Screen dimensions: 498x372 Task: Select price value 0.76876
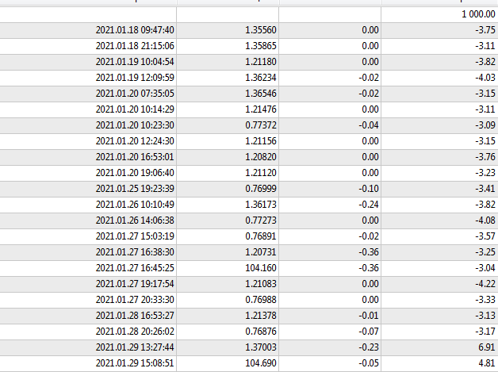pyautogui.click(x=261, y=332)
